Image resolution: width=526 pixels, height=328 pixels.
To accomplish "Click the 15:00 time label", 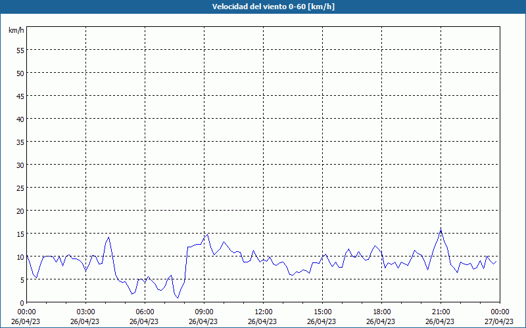I will coord(322,312).
